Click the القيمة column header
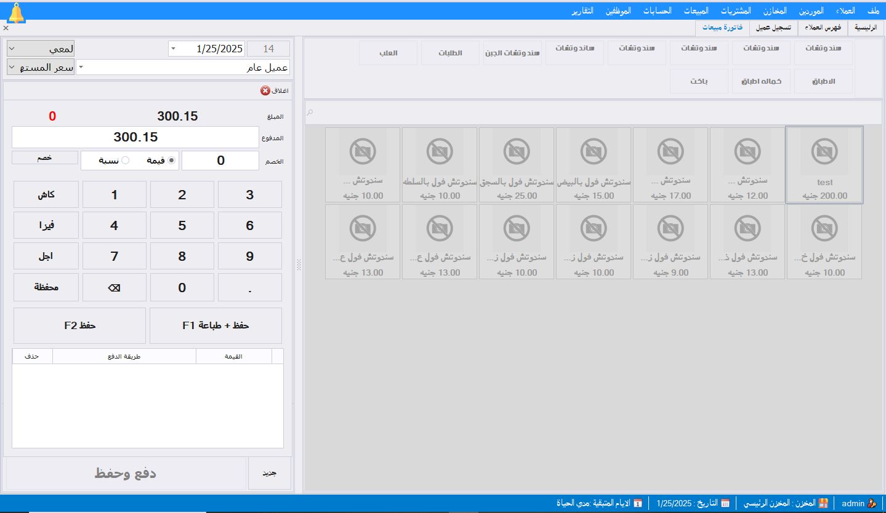The height and width of the screenshot is (513, 886). click(x=234, y=356)
